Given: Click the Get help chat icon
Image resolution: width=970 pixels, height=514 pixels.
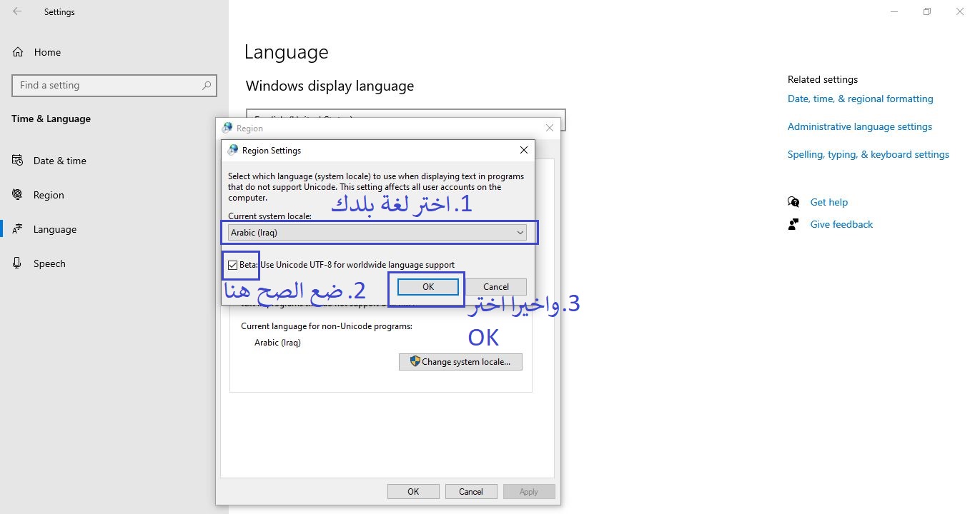Looking at the screenshot, I should click(793, 202).
